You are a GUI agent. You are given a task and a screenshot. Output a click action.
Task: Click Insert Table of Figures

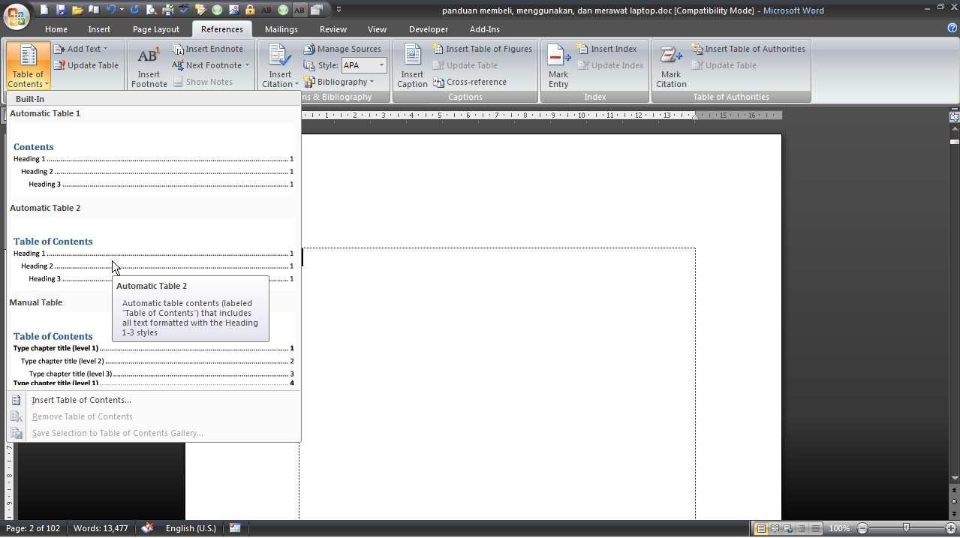click(483, 49)
